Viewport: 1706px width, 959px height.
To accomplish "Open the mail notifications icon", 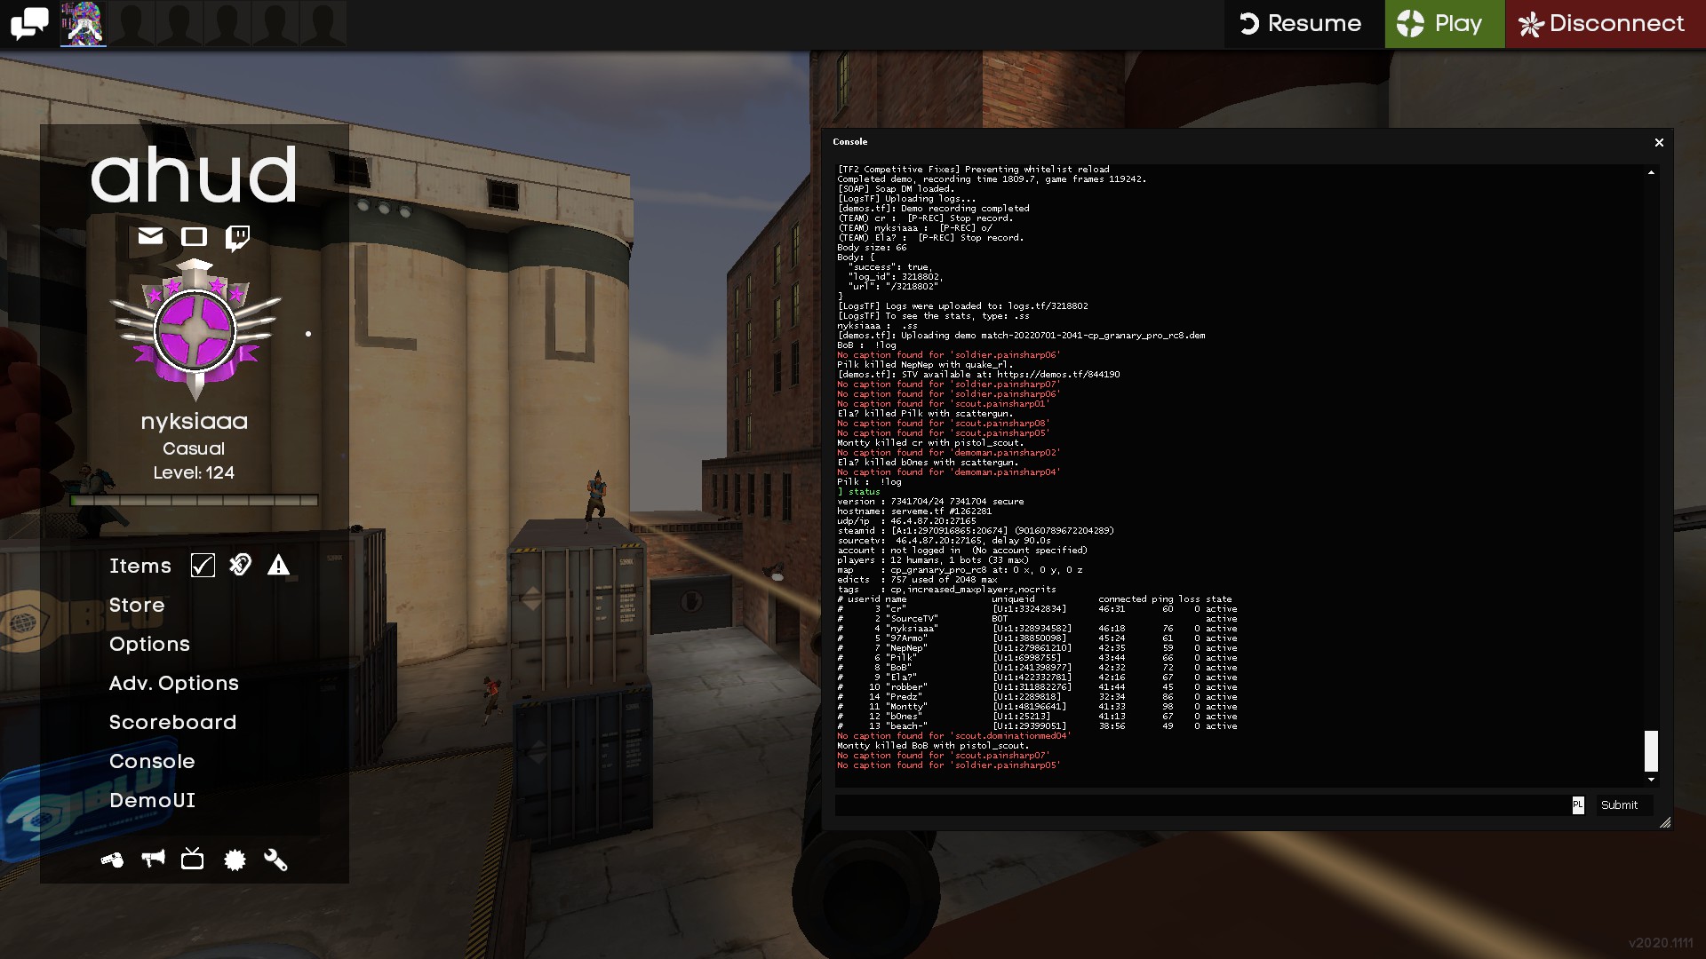I will 150,236.
